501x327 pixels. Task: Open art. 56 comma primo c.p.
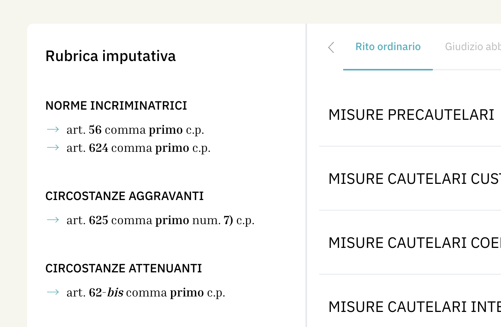(135, 130)
